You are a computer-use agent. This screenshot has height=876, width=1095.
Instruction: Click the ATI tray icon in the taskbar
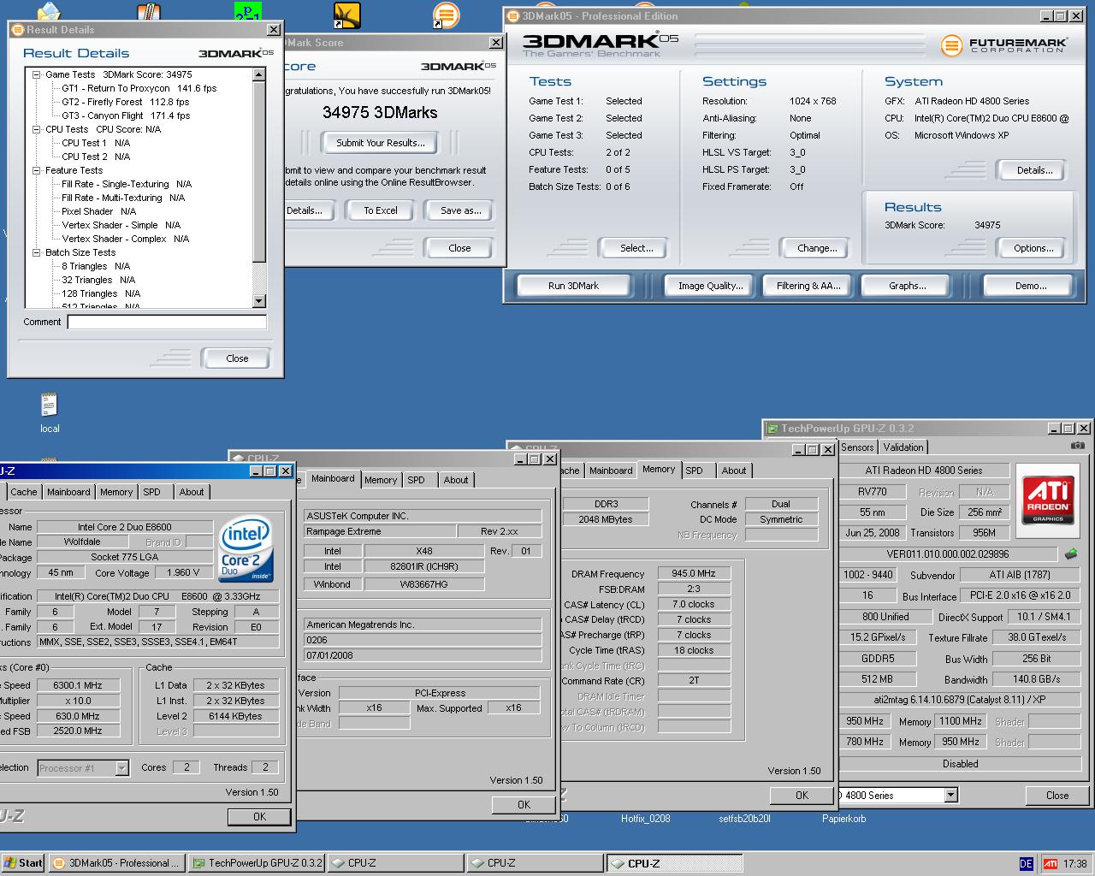1050,864
